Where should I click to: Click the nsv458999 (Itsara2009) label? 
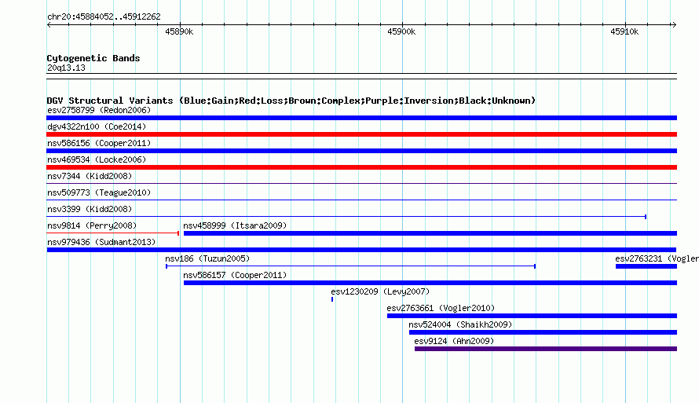coord(235,225)
